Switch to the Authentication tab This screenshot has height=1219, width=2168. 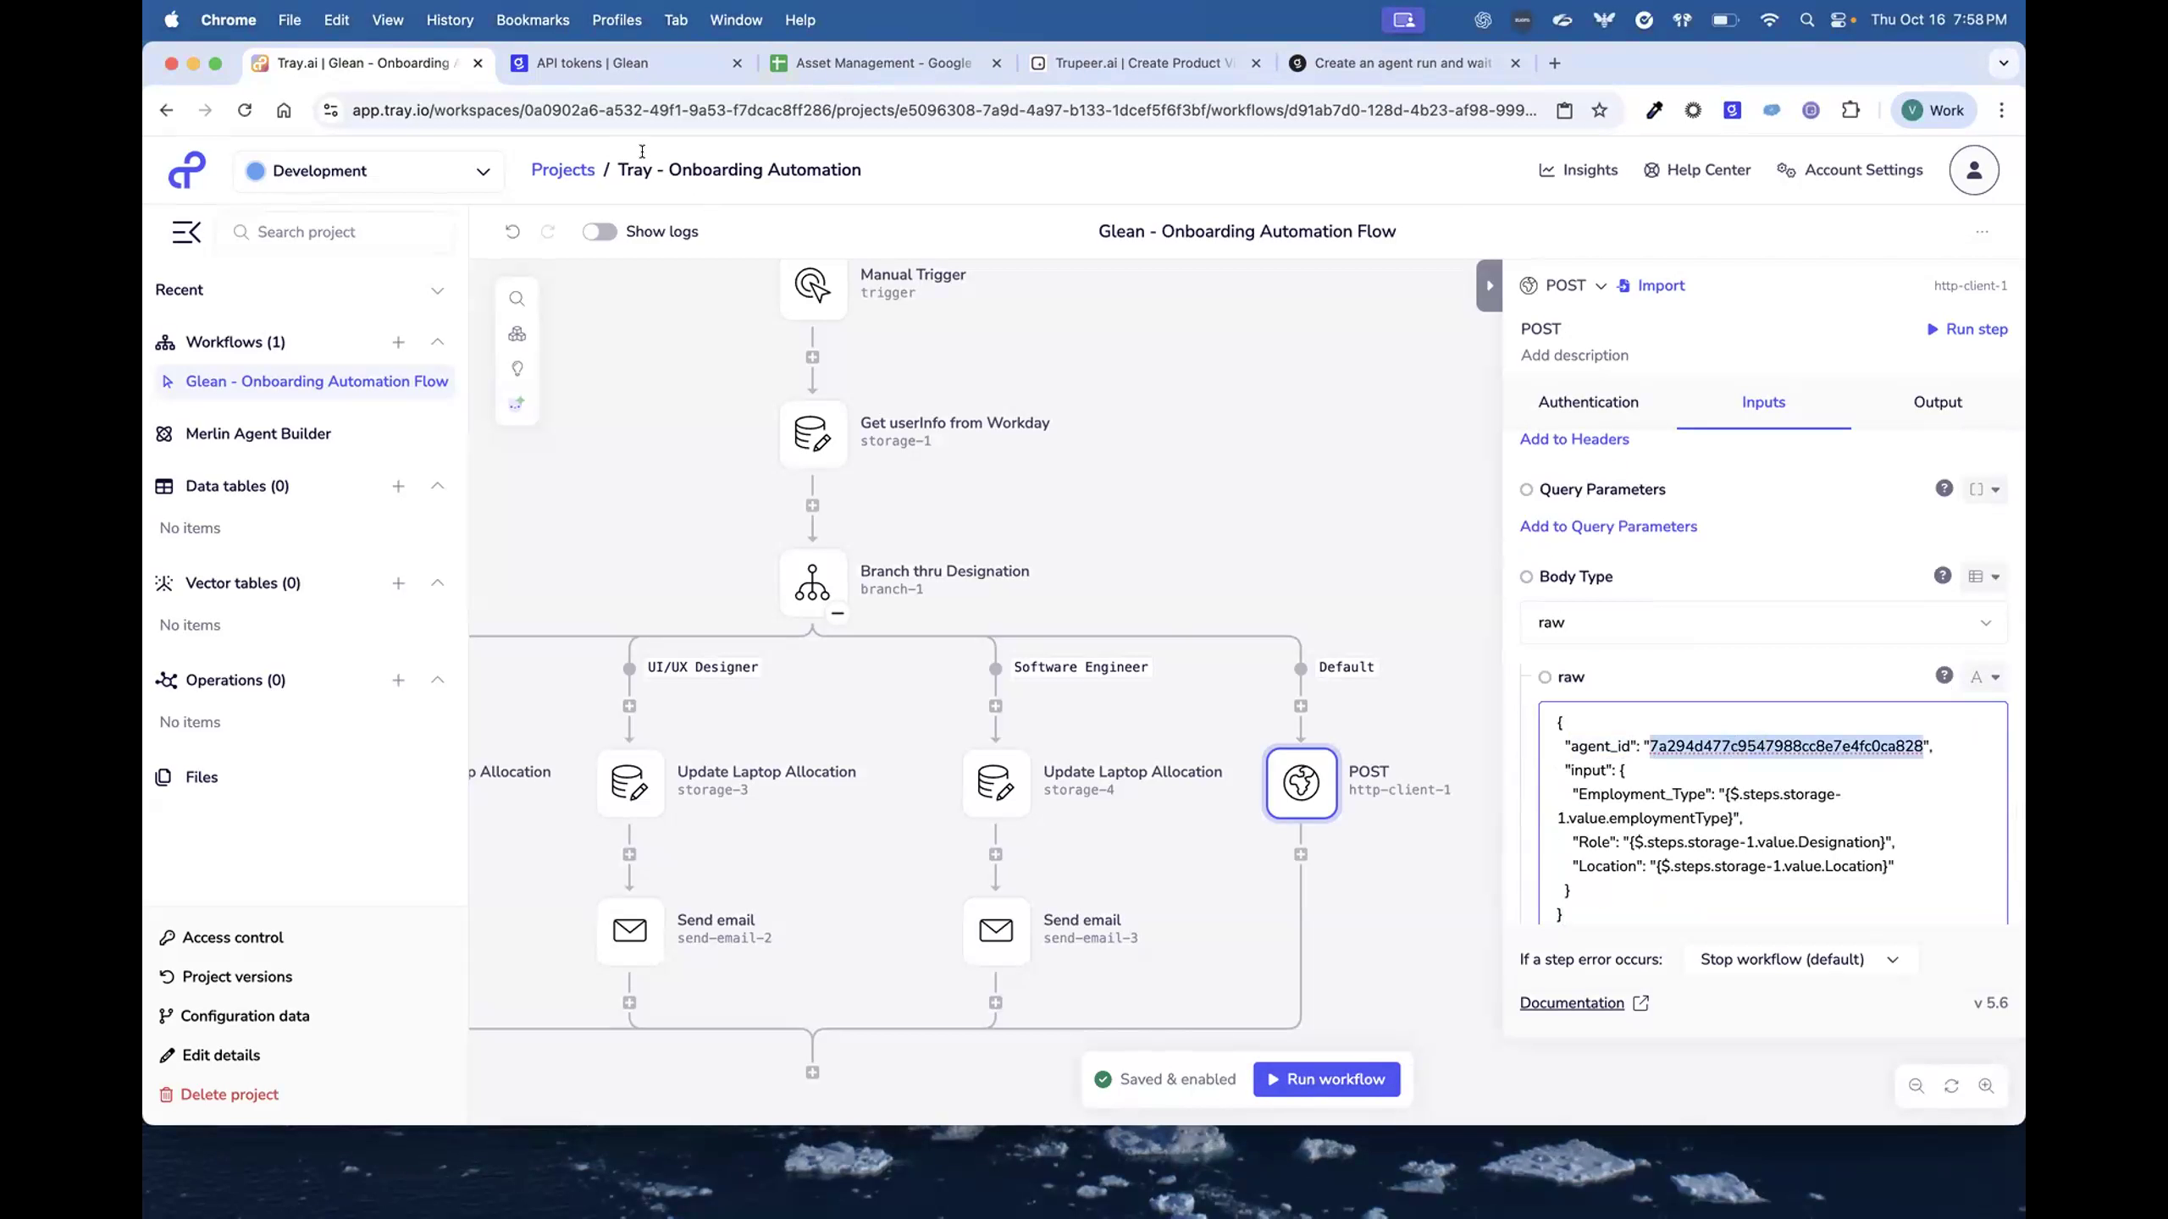(1587, 402)
